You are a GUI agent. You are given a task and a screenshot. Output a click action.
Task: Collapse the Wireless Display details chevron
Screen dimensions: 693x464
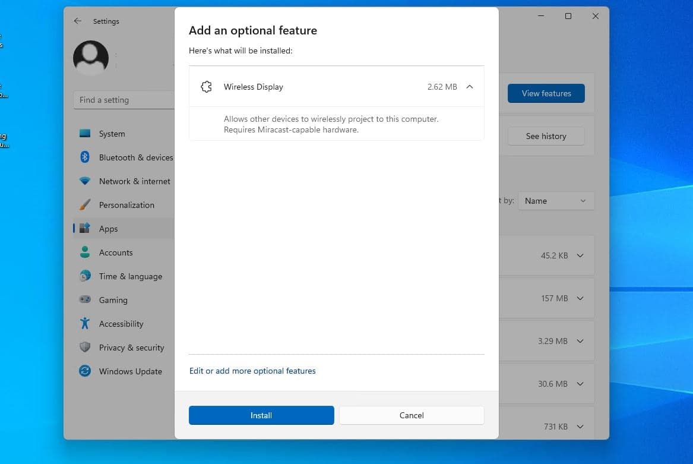470,87
